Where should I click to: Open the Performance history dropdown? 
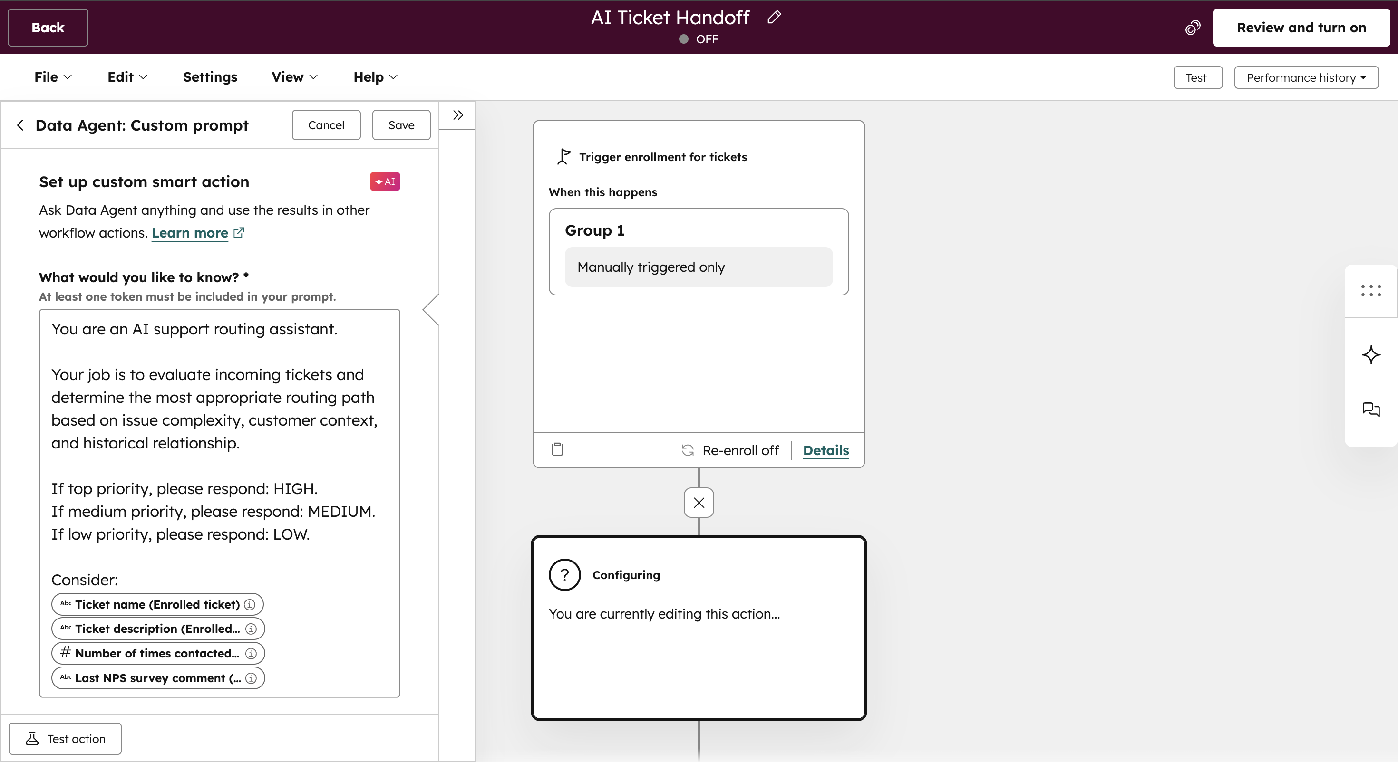[x=1306, y=77]
